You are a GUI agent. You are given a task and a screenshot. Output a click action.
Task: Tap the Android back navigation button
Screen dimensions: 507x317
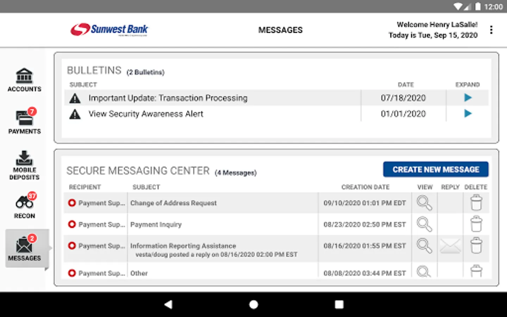pyautogui.click(x=168, y=304)
